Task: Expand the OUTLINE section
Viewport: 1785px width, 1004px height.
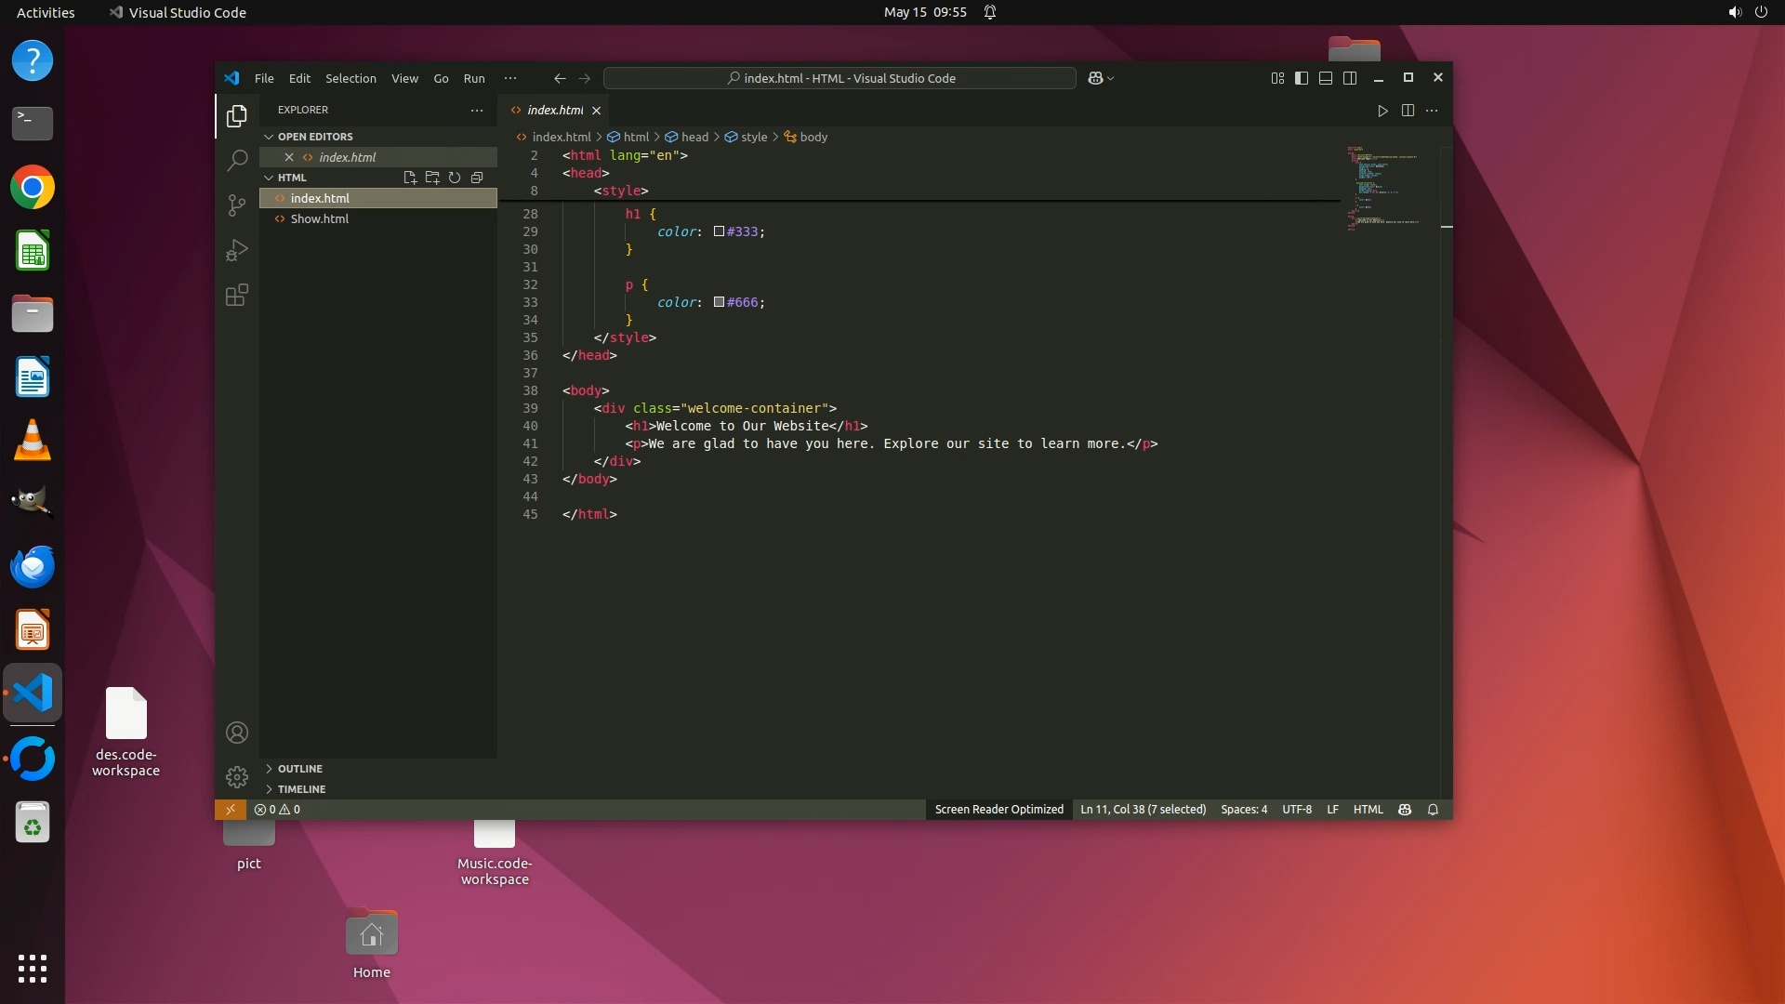Action: 299,769
